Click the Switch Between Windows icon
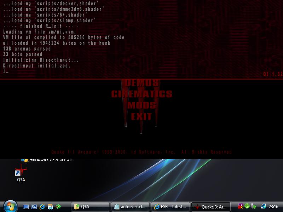283x212 pixels. pyautogui.click(x=34, y=207)
